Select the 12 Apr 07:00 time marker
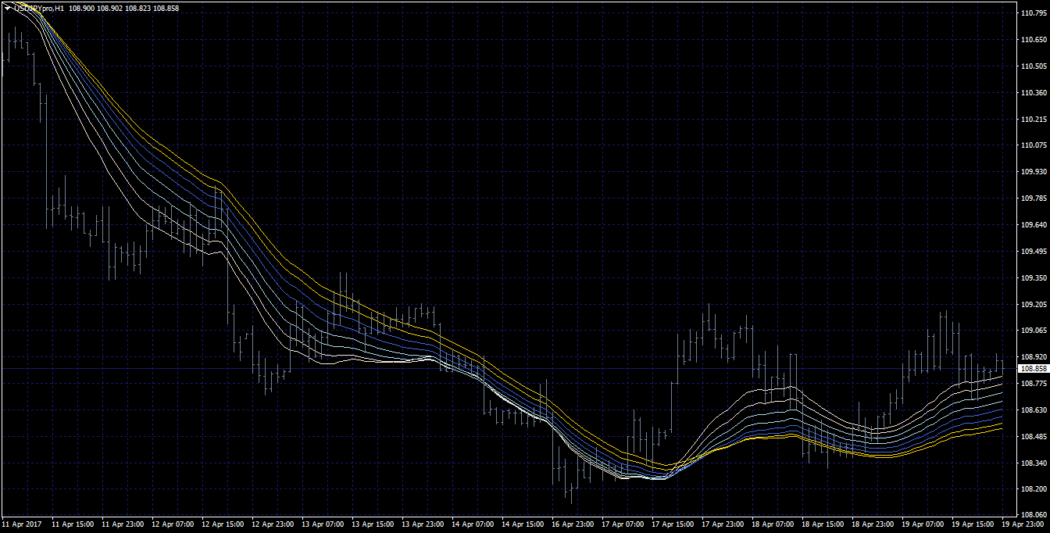1050x533 pixels. [171, 524]
